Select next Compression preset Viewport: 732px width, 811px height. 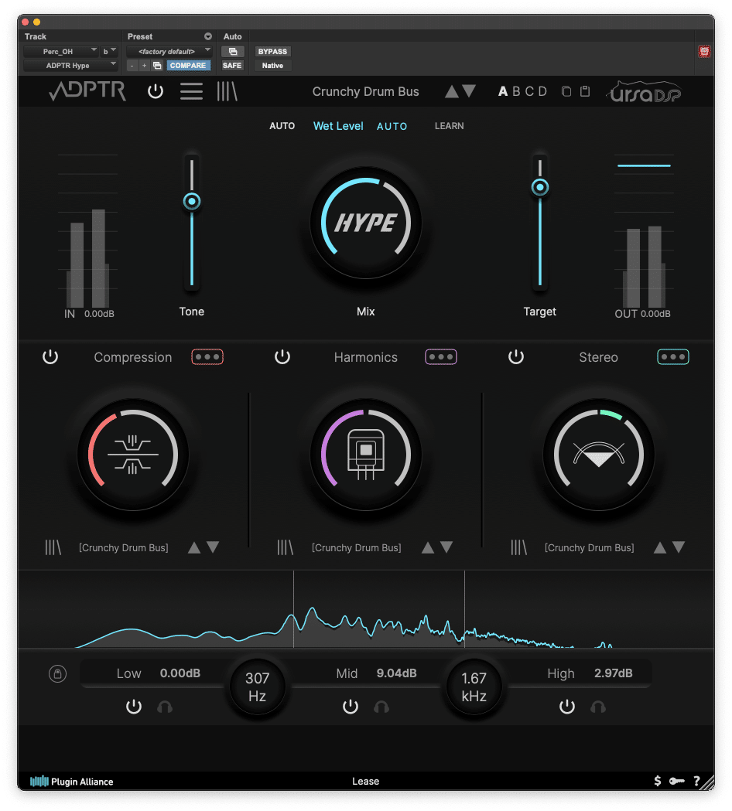tap(213, 547)
